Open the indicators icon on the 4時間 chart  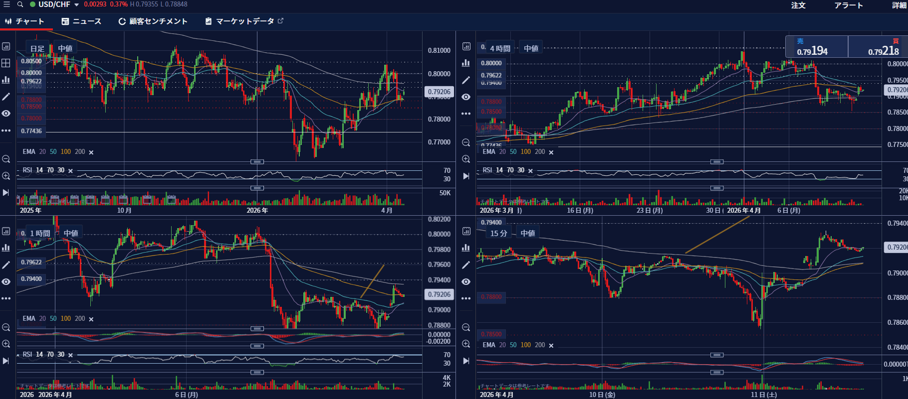point(466,63)
